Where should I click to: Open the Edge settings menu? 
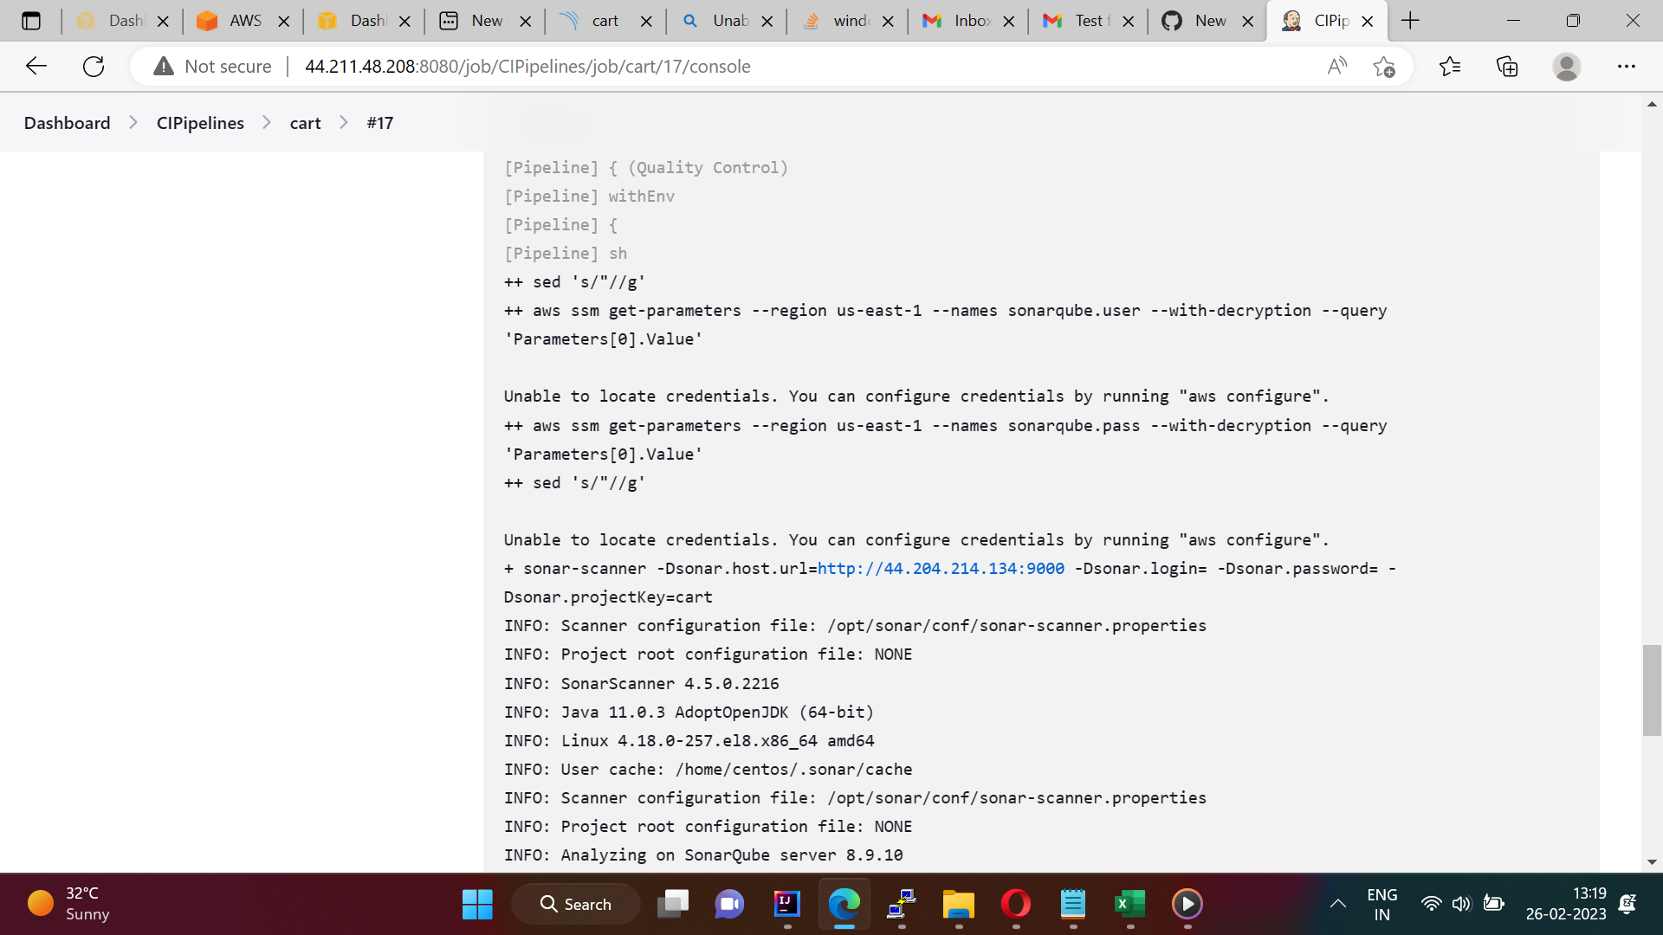(1627, 66)
